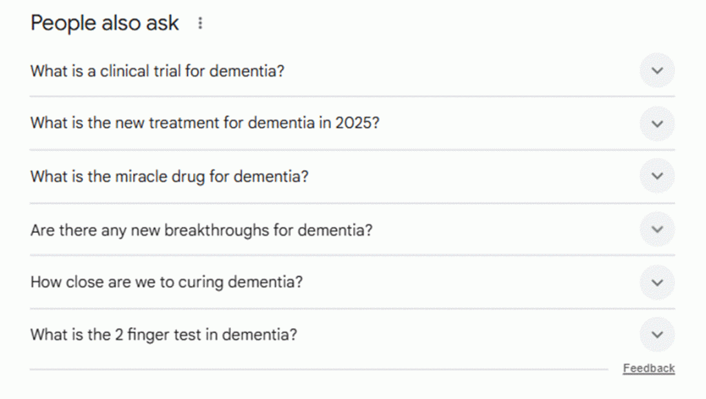Select "Are there any new breakthroughs for dementia?"
Screen dimensions: 706x399
[x=201, y=229]
